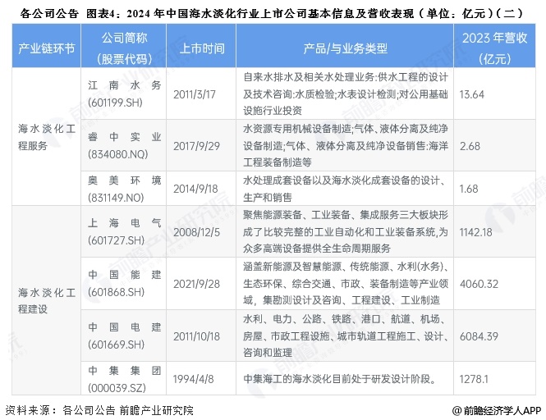
Task: Select the 海水淡化工程服务 category cell
Action: coord(46,137)
